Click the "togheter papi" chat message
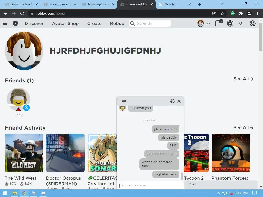The image size is (263, 197). [166, 174]
